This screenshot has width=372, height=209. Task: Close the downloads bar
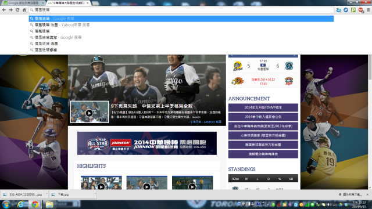click(367, 194)
